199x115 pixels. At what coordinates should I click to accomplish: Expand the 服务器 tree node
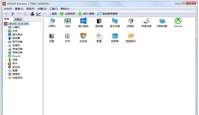click(6, 38)
